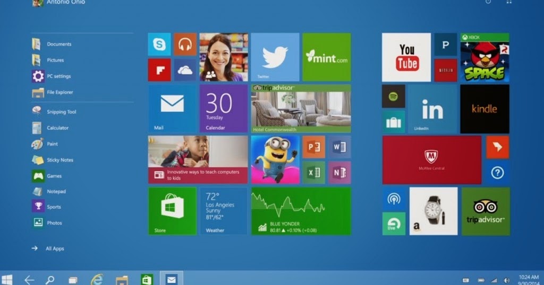The height and width of the screenshot is (285, 544).
Task: Click the Windows Start button on taskbar
Action: click(x=6, y=280)
